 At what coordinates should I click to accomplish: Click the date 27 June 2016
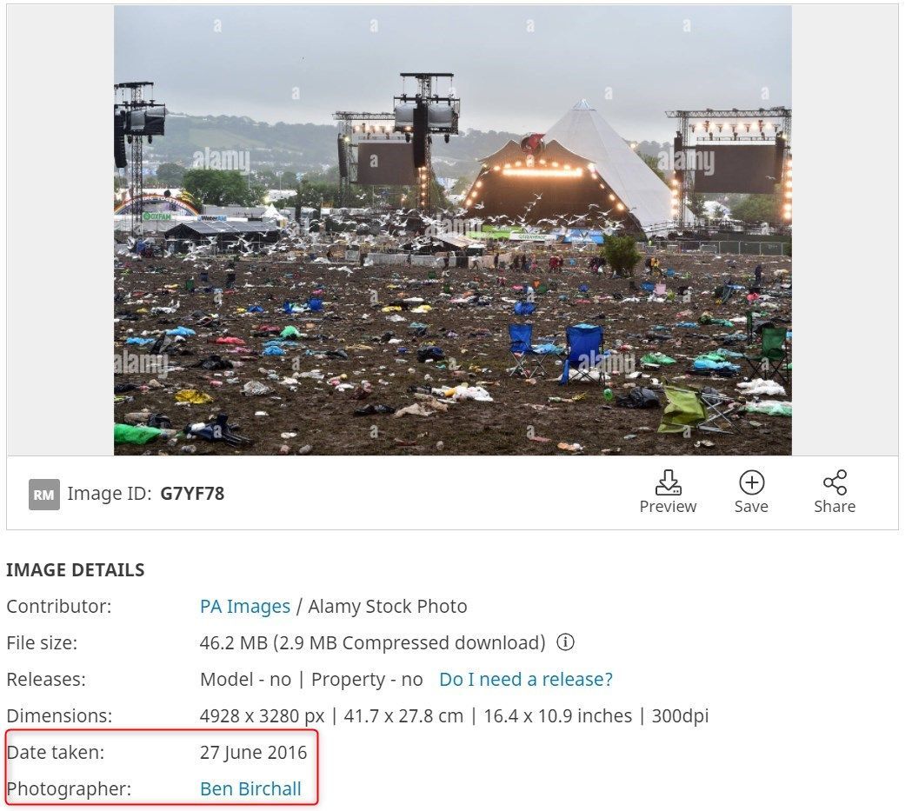[253, 752]
